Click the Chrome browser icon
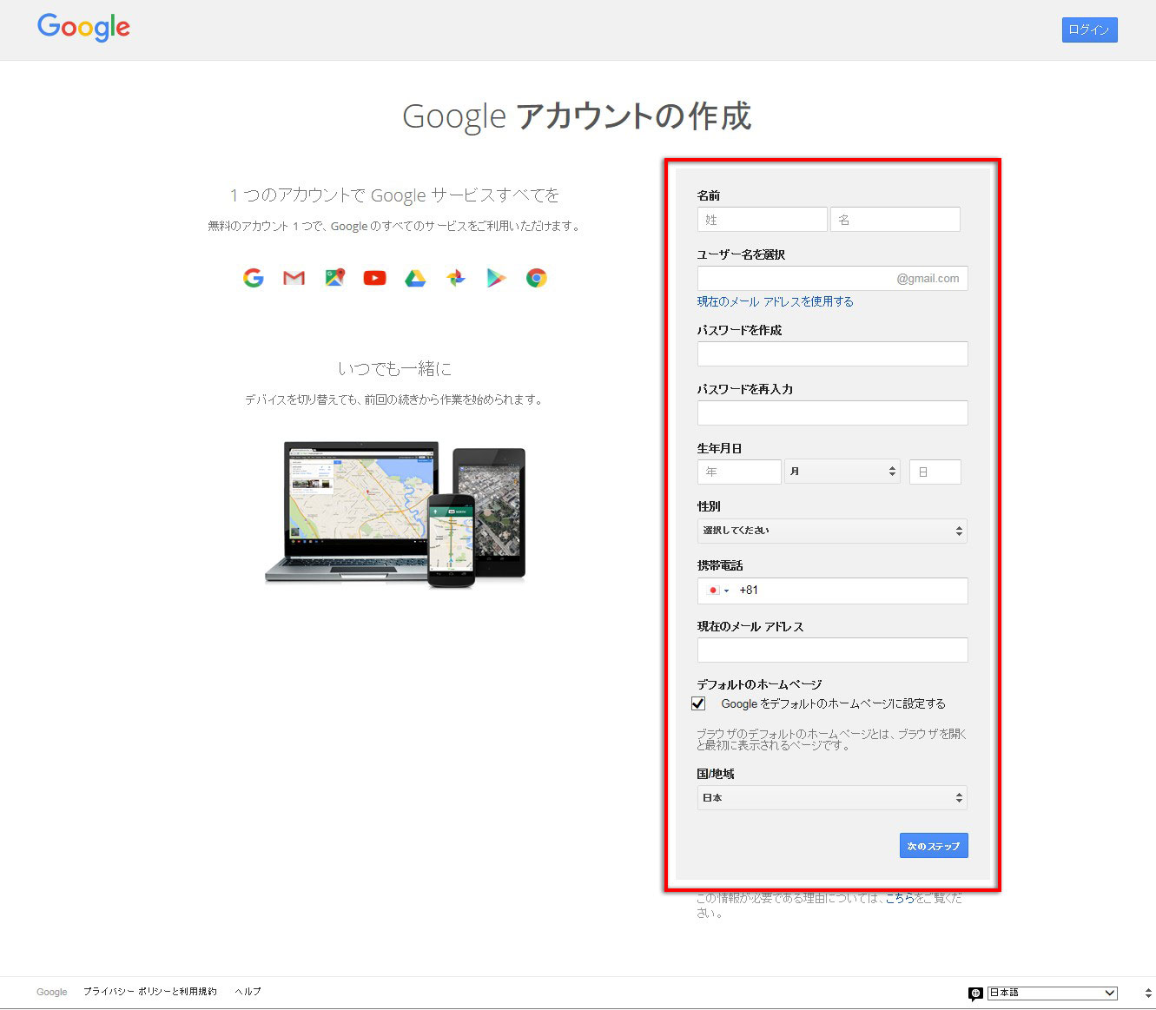Viewport: 1156px width, 1010px height. (537, 277)
